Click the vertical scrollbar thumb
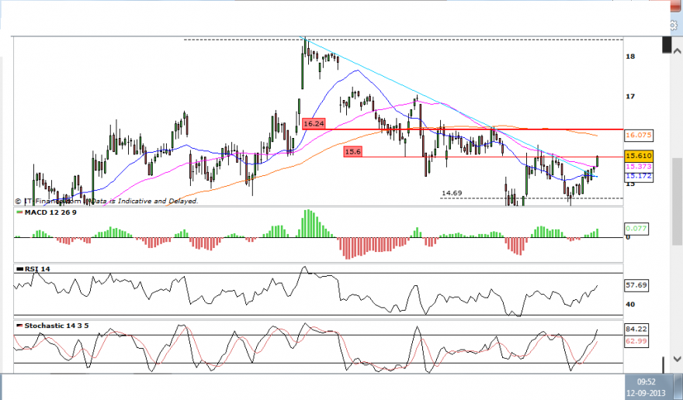Viewport: 683px width, 400px height. [x=678, y=201]
